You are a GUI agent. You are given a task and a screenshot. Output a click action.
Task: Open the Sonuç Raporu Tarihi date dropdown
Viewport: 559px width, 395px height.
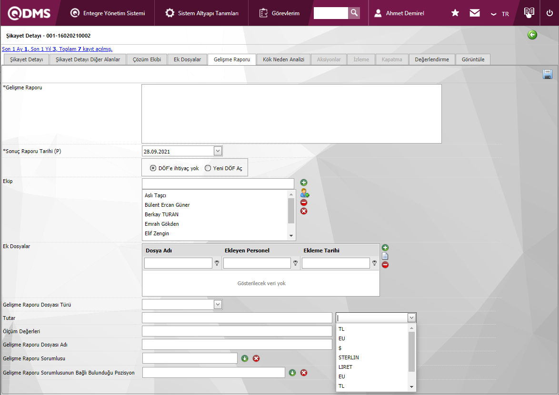click(218, 151)
